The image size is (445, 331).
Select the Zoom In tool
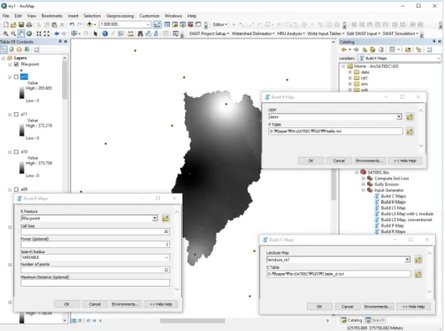point(5,34)
